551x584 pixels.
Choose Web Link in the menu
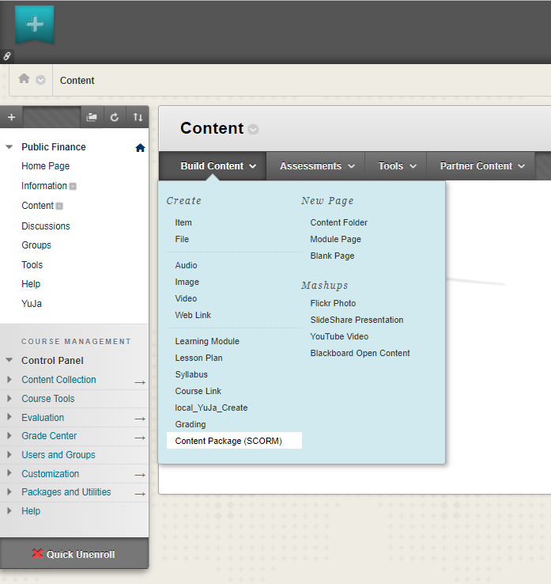193,315
